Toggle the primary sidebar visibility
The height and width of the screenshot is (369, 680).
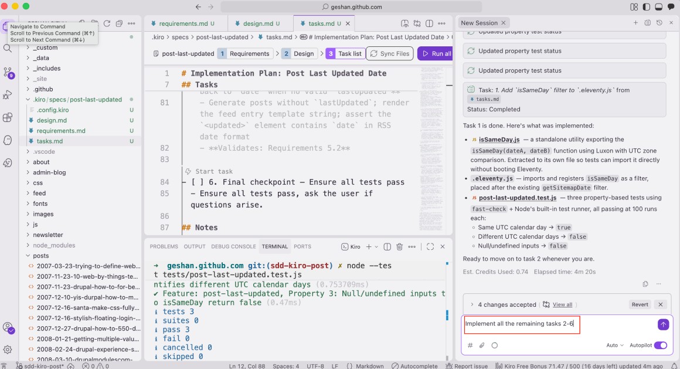[646, 7]
